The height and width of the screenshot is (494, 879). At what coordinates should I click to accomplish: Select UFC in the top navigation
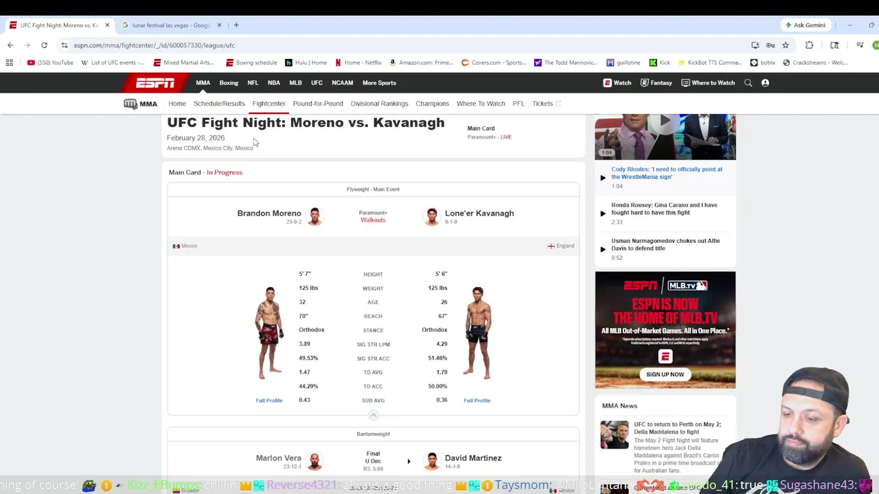tap(317, 83)
